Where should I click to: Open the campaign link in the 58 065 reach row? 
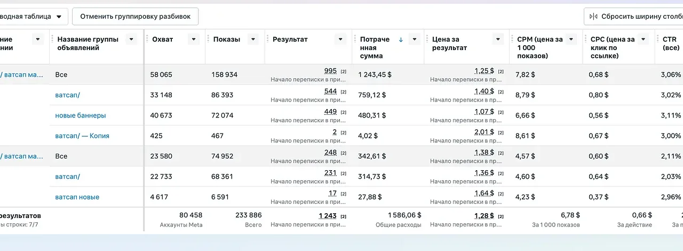coord(22,75)
